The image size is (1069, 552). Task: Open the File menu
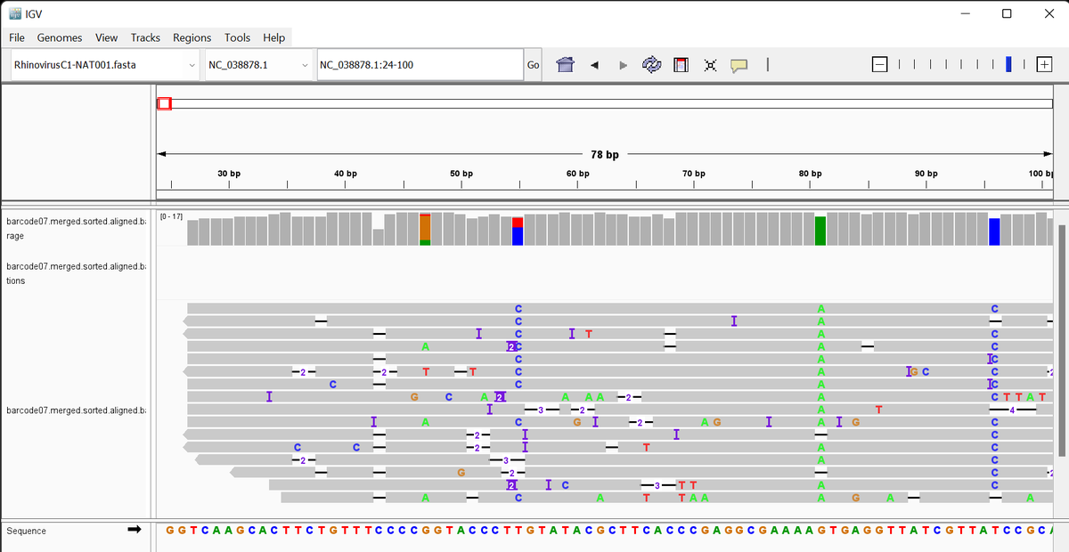17,37
